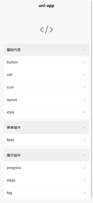Collapse the 表单组件 section arrow
Image resolution: width=93 pixels, height=203 pixels.
[x=85, y=127]
